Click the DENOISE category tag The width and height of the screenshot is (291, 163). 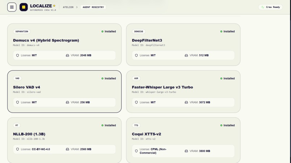click(139, 31)
